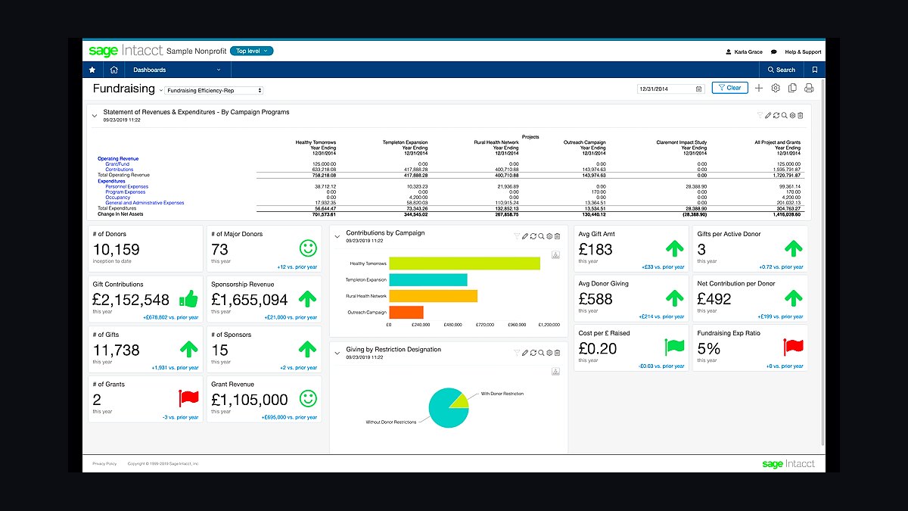Viewport: 908px width, 511px height.
Task: Open the General and Administrative Expenses link
Action: [145, 203]
